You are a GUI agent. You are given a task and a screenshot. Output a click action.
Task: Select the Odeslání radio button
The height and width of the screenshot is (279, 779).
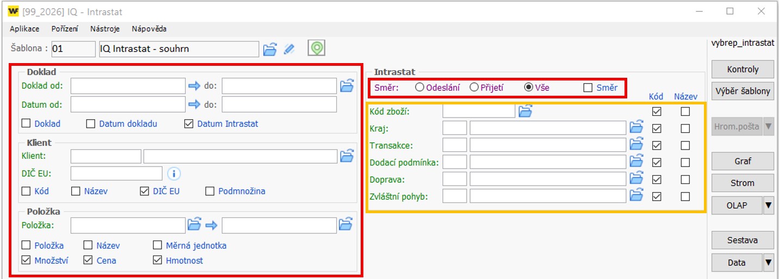419,87
